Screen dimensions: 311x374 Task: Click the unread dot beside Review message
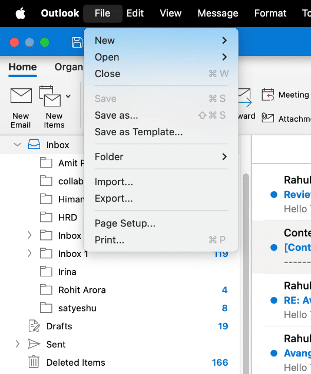274,194
